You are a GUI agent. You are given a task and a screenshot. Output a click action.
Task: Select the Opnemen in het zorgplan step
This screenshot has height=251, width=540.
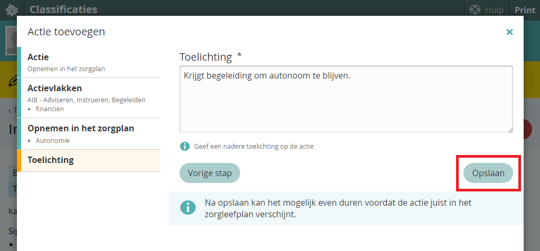click(89, 133)
